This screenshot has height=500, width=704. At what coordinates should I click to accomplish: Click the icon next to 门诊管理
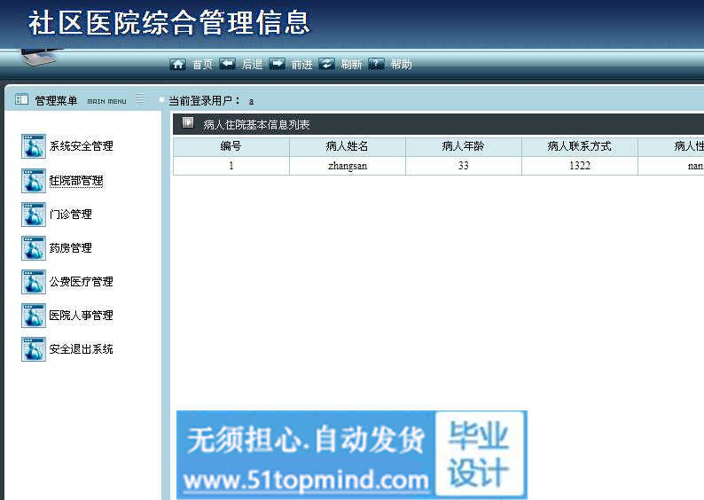[x=34, y=215]
